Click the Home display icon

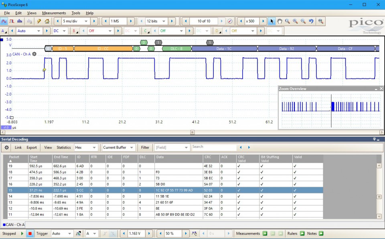point(47,21)
